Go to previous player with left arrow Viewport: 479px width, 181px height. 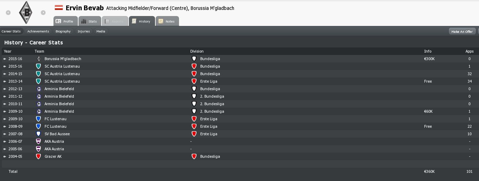point(8,13)
